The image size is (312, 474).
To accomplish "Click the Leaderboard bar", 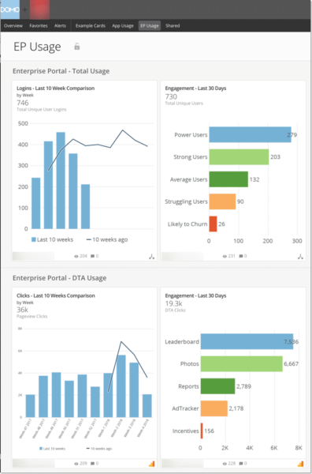I will pos(247,341).
